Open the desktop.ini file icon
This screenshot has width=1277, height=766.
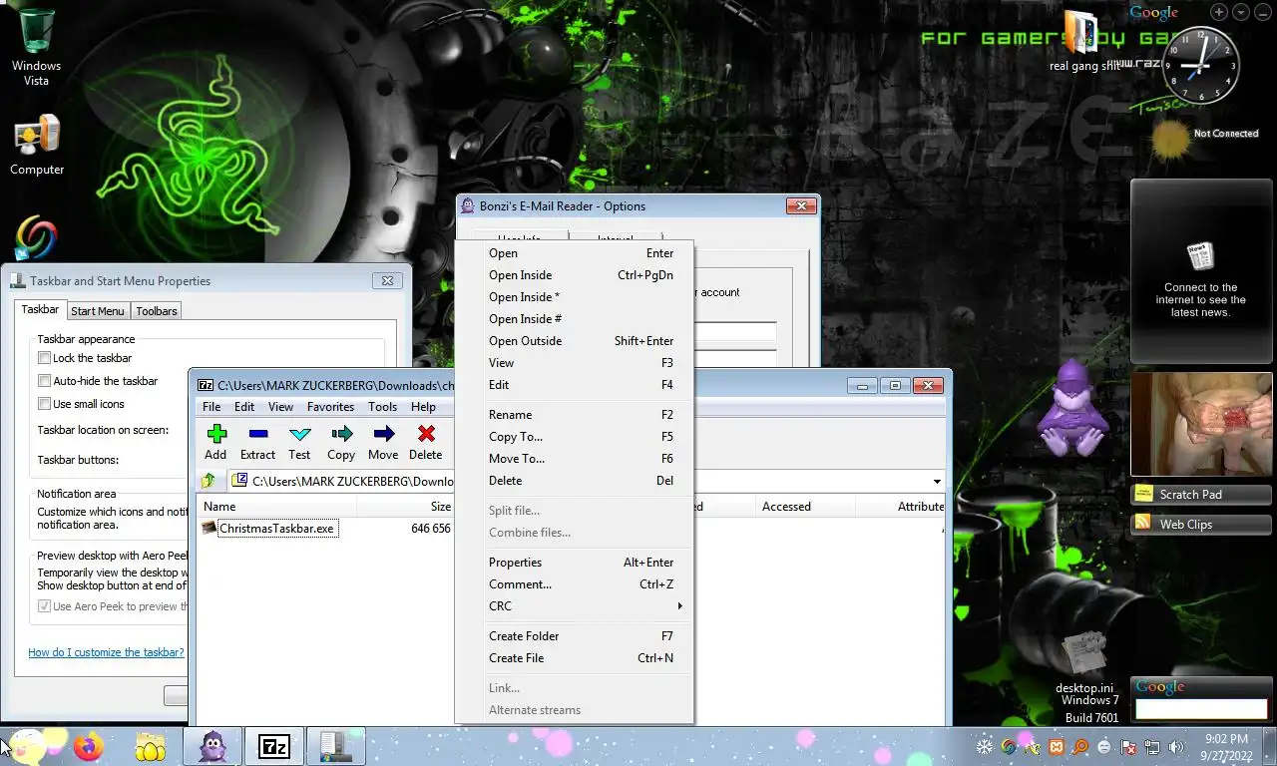(x=1084, y=661)
